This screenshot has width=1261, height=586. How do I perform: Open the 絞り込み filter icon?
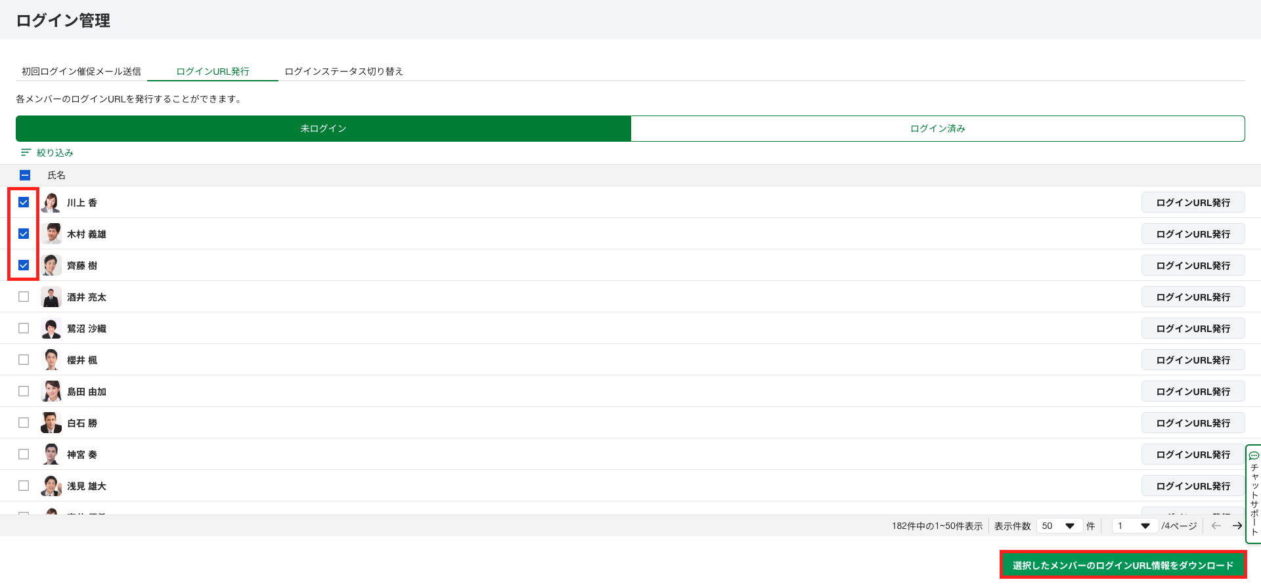pyautogui.click(x=26, y=152)
